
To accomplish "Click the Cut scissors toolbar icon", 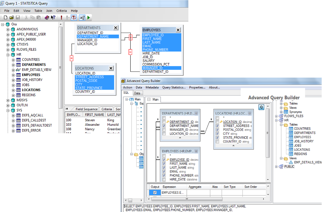I will tap(26, 18).
